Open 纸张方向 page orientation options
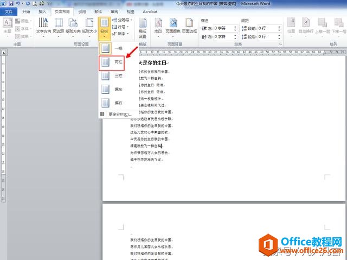The height and width of the screenshot is (260, 347). [x=73, y=26]
